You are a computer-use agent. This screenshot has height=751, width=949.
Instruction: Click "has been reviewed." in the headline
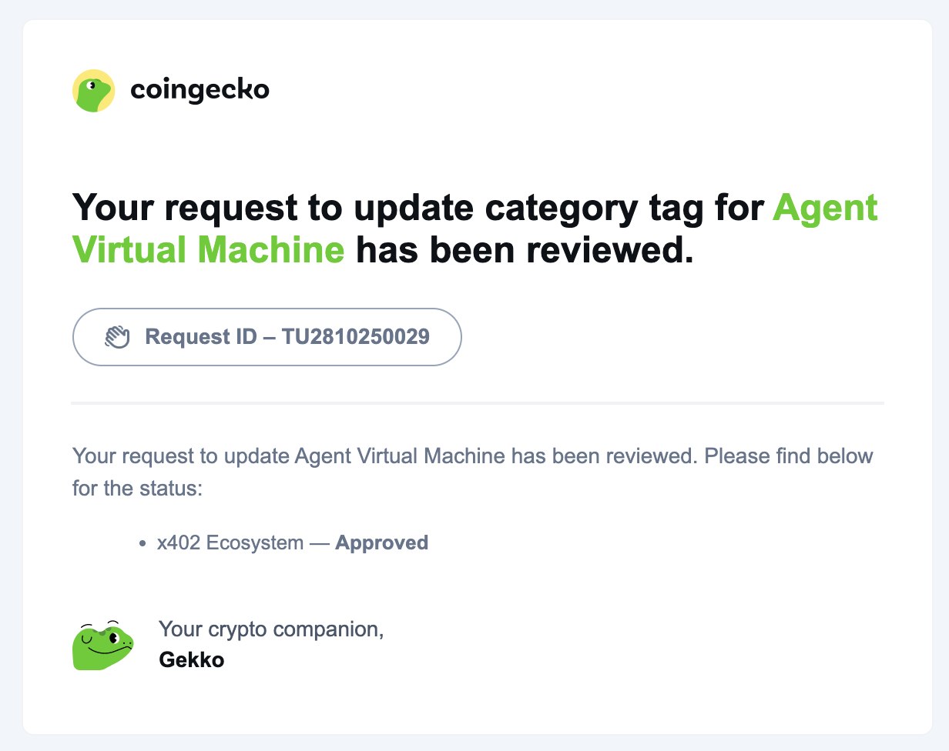[524, 251]
